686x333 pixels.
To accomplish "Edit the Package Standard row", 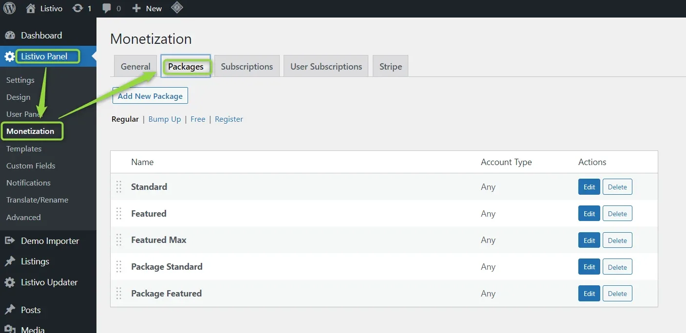I will tap(589, 267).
